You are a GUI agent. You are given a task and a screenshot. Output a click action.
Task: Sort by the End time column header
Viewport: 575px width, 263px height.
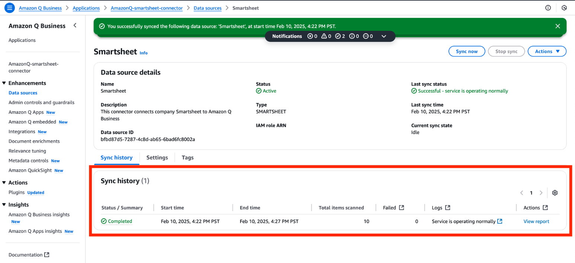click(250, 208)
